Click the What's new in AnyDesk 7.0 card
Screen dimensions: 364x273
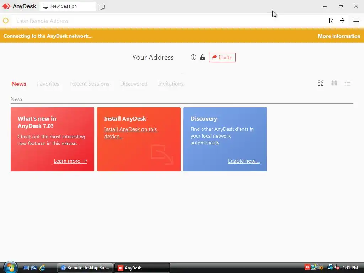(x=53, y=139)
